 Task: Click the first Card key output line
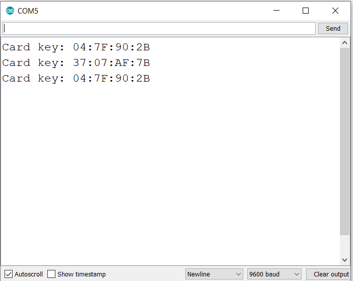click(x=76, y=47)
